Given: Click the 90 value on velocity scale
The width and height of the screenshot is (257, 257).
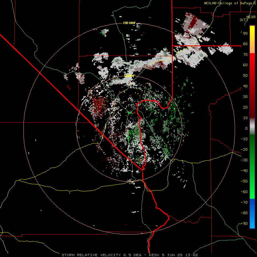Looking at the screenshot, I should point(245,33).
